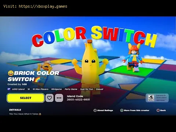Click the Do You Have What It Takes description
Viewport: 176px width, 132px height.
pos(25,114)
